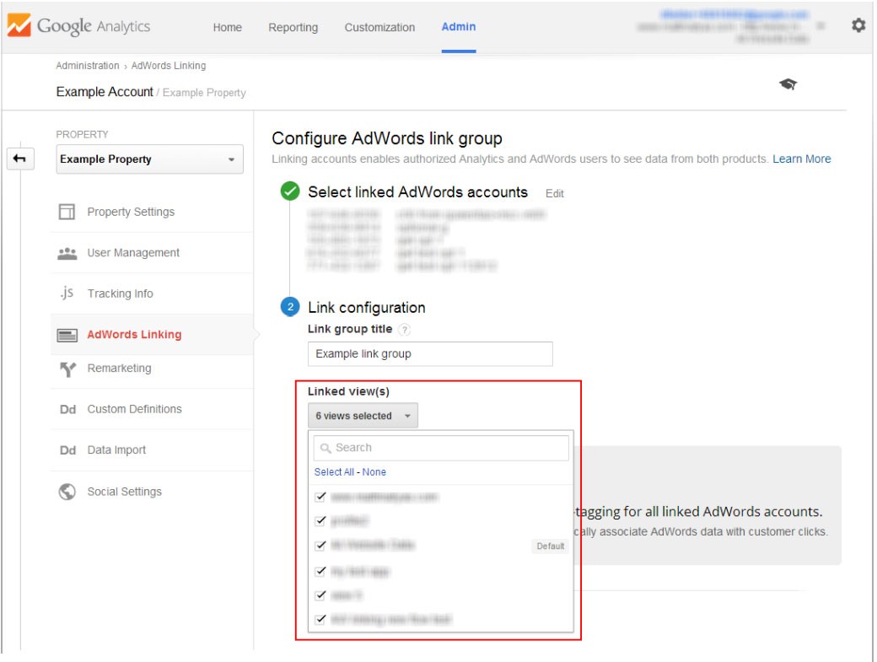The width and height of the screenshot is (877, 662).
Task: Select the Admin tab
Action: pyautogui.click(x=458, y=27)
